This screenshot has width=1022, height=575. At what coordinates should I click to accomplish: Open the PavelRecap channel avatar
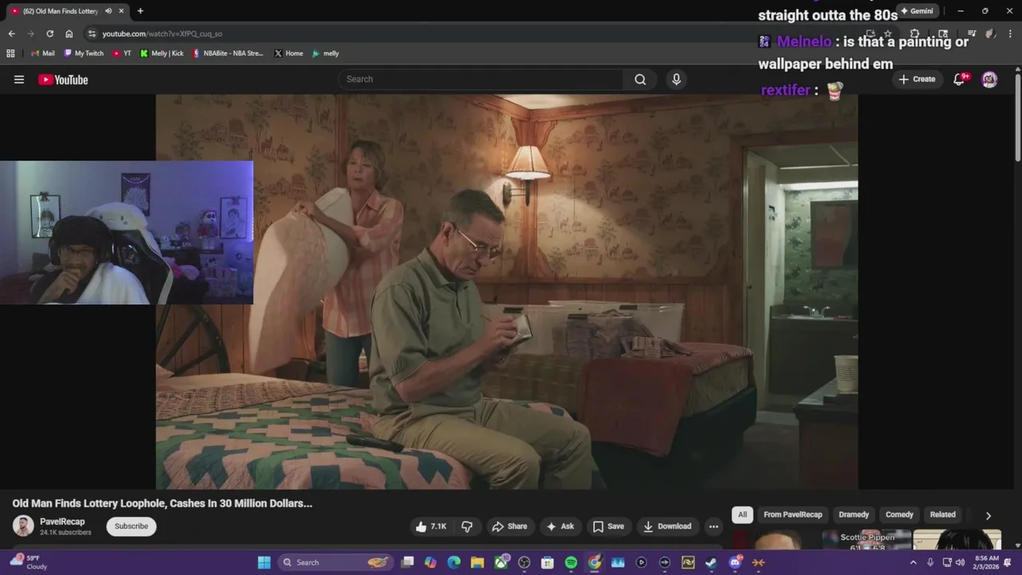[23, 526]
